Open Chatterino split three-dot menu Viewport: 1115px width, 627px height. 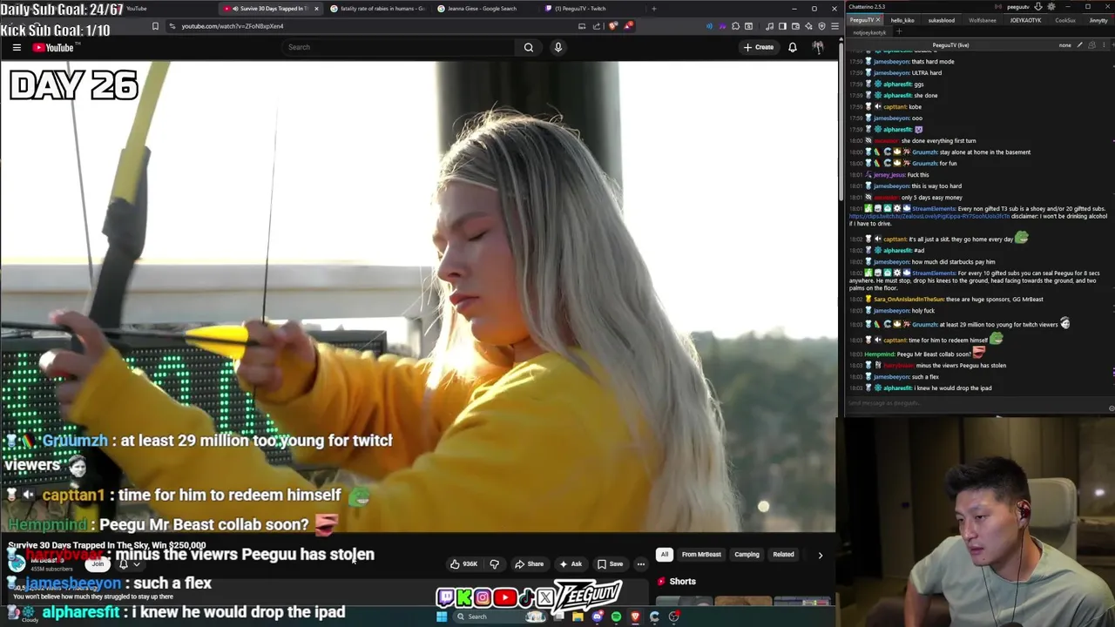click(x=1104, y=45)
